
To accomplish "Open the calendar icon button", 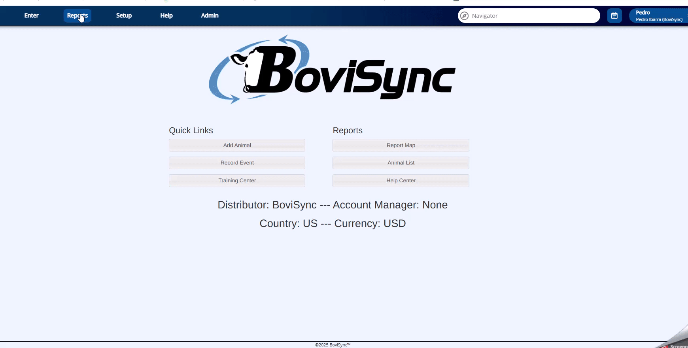I will (x=614, y=16).
